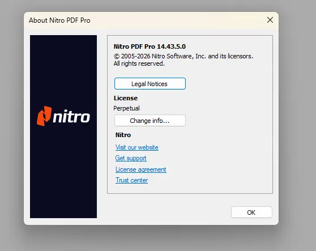Click the bold Nitro heading above the links

[x=123, y=135]
